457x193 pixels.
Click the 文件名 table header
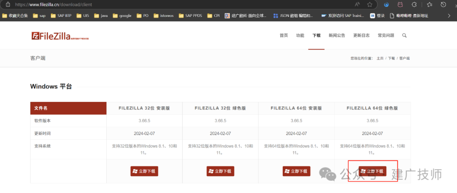pos(68,108)
